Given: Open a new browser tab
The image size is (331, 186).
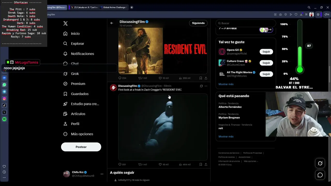Looking at the screenshot, I should pyautogui.click(x=132, y=7).
